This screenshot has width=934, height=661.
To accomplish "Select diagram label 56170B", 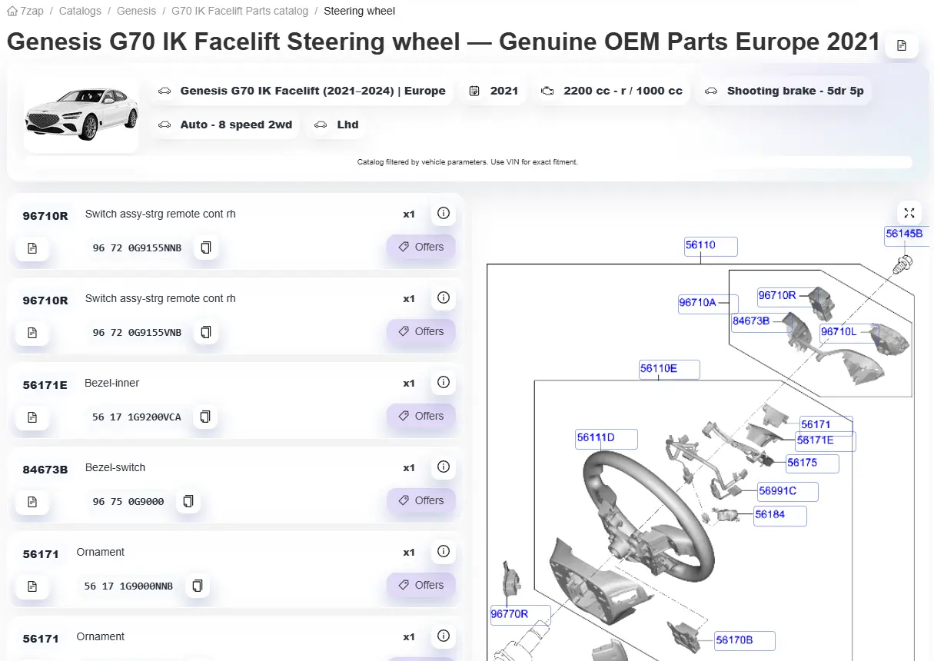I will 743,640.
